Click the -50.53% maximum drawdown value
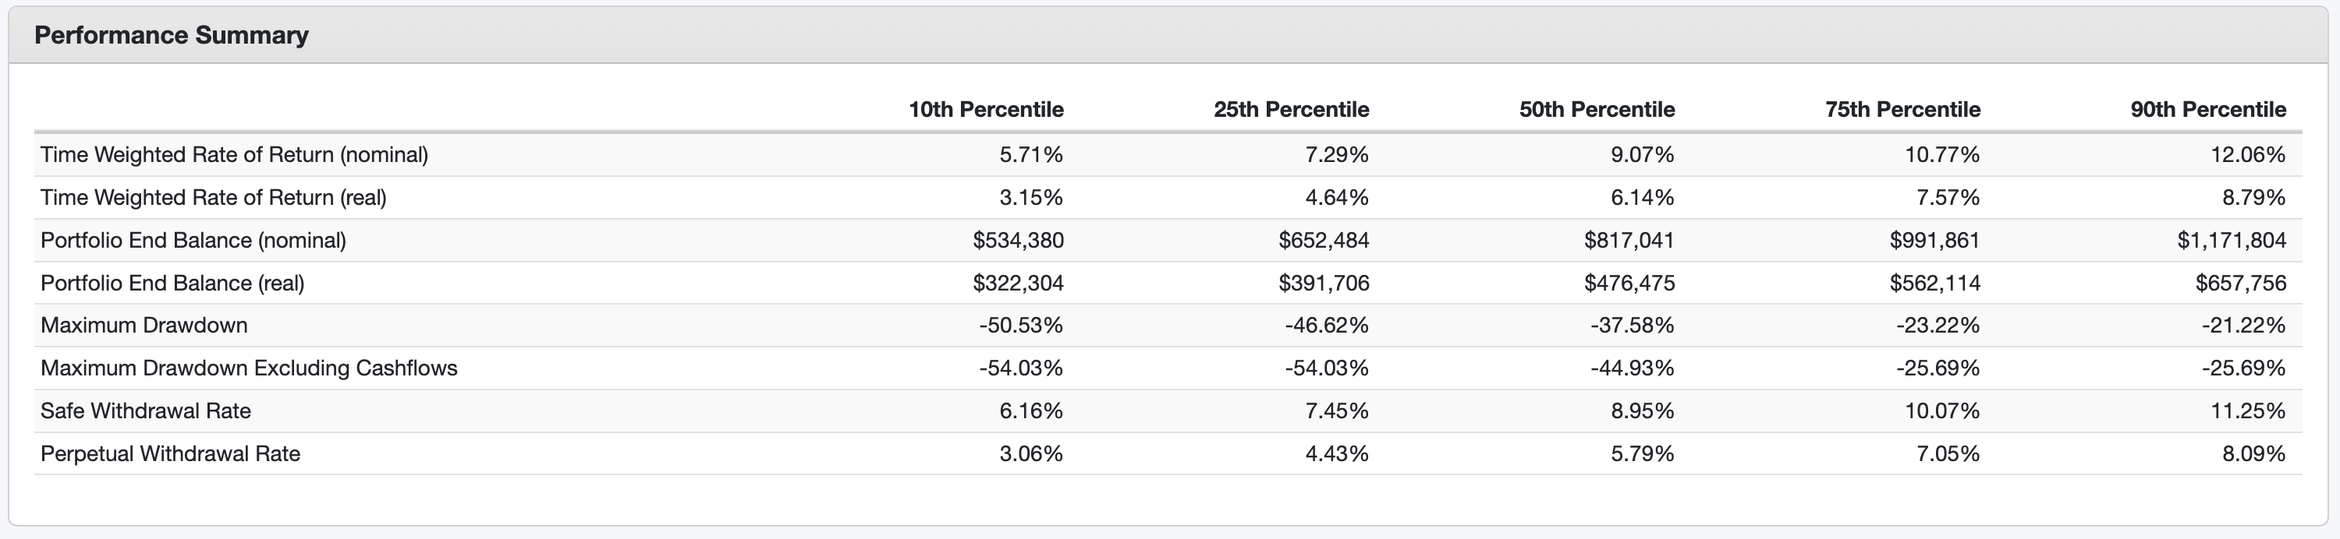Screen dimensions: 2340x539 click(x=1020, y=326)
